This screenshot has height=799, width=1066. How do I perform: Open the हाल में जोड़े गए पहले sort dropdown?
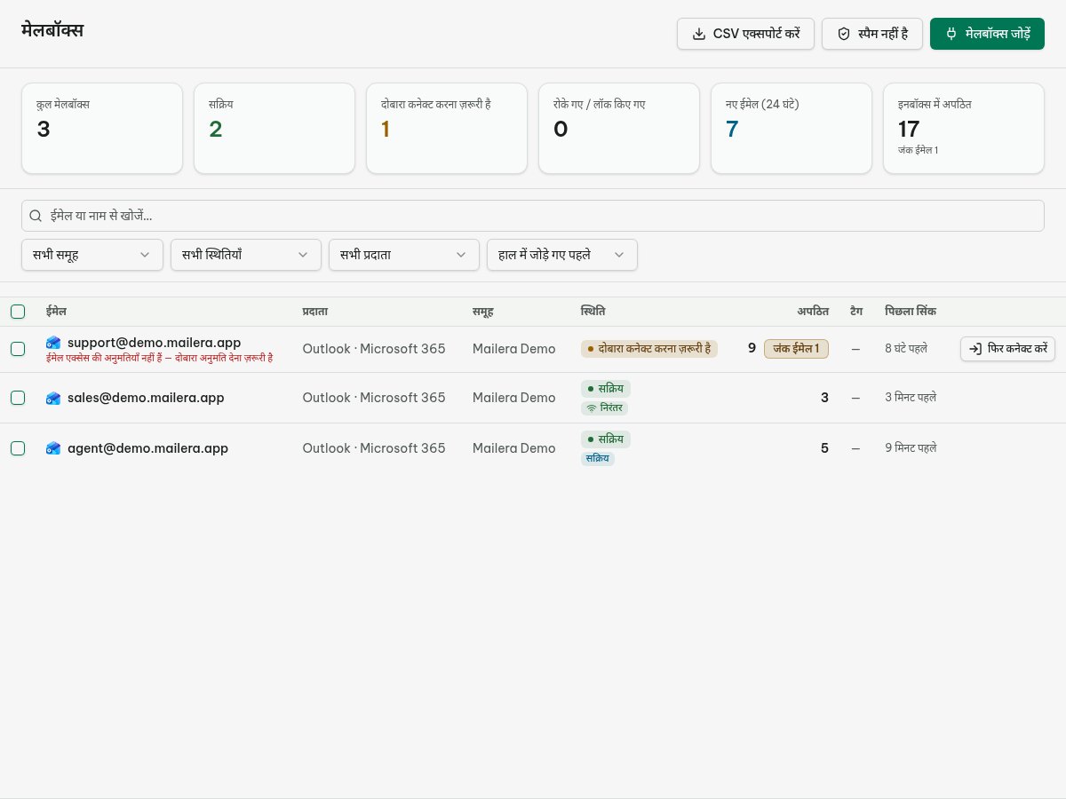[562, 255]
